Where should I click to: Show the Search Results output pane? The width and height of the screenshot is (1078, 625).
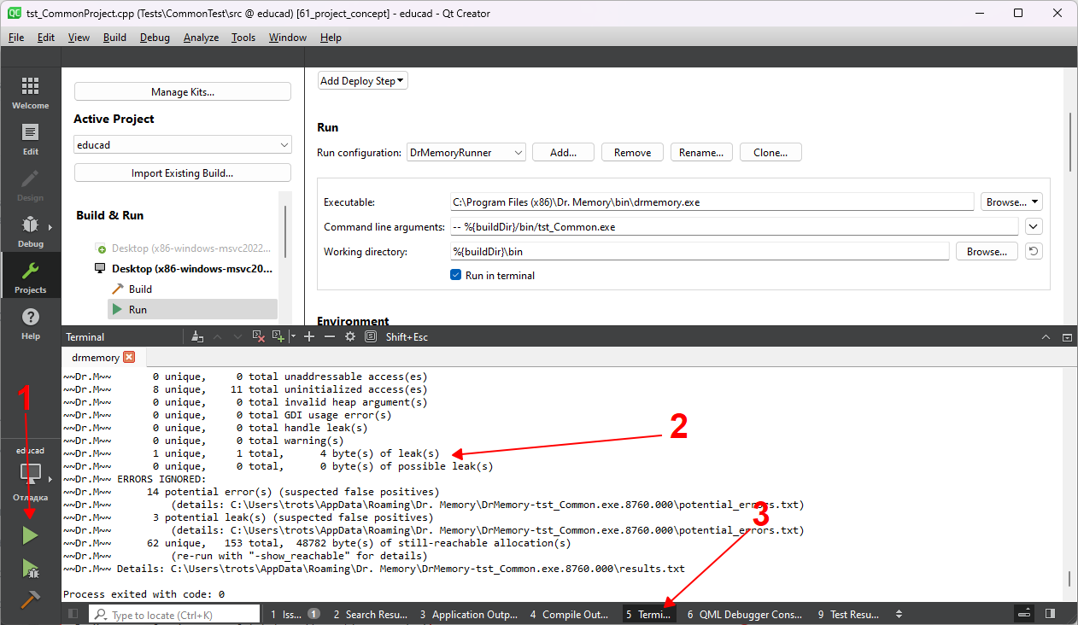371,614
